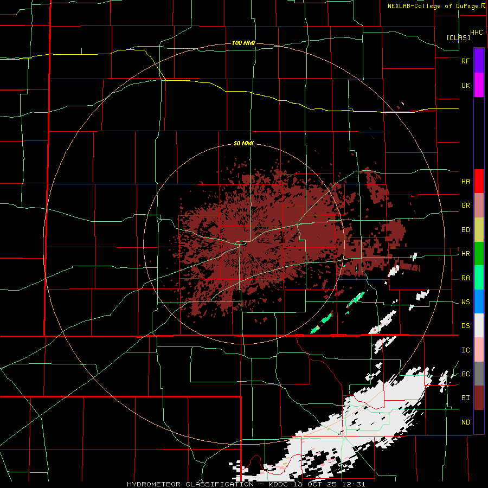The image size is (488, 488).
Task: Click the 'GC' legend label
Action: tap(466, 374)
